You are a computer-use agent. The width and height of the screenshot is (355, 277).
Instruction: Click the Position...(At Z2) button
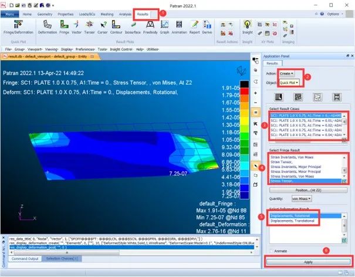[309, 190]
